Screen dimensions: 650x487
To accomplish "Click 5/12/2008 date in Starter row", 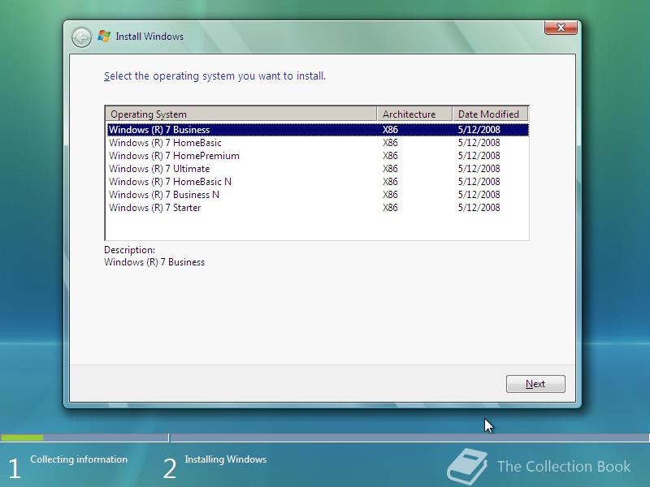I will tap(479, 208).
